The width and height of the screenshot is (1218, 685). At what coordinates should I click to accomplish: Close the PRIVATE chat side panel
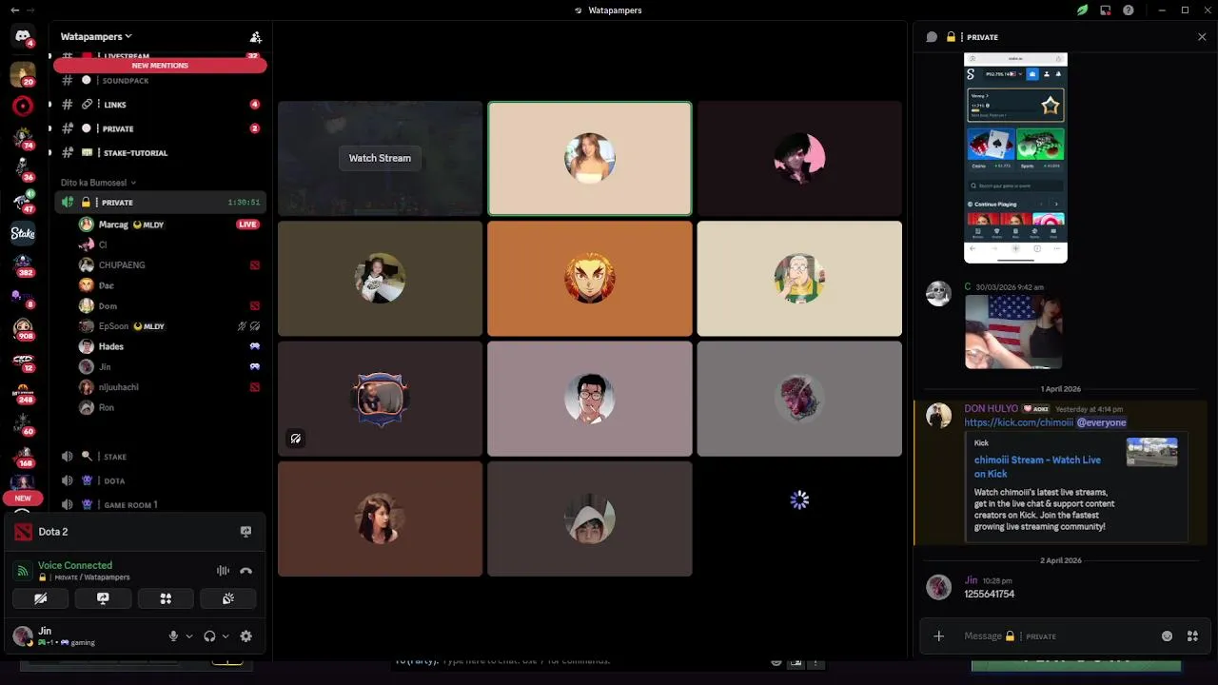tap(1202, 37)
